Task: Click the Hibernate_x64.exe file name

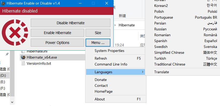Action: coord(42,57)
